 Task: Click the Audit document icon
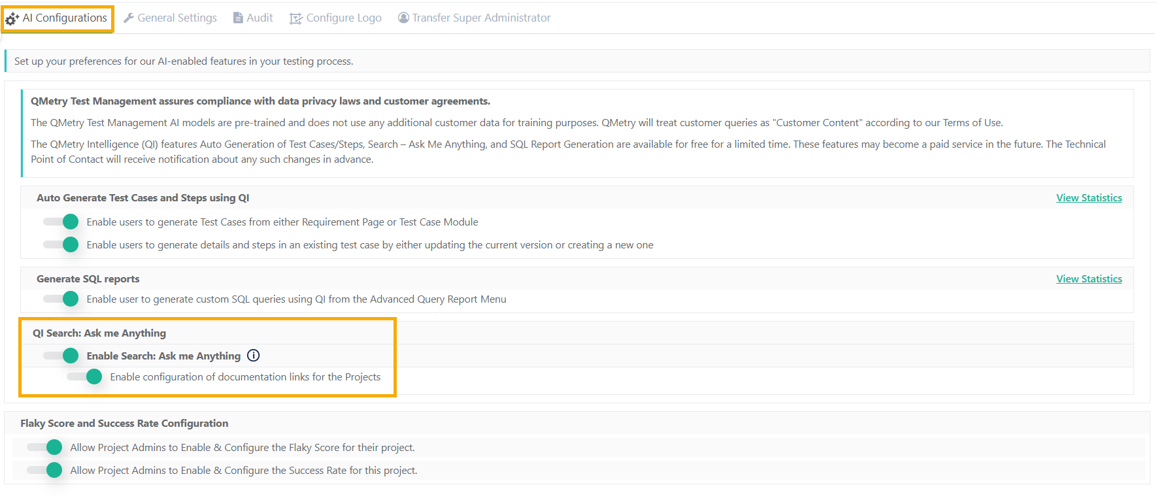(238, 18)
